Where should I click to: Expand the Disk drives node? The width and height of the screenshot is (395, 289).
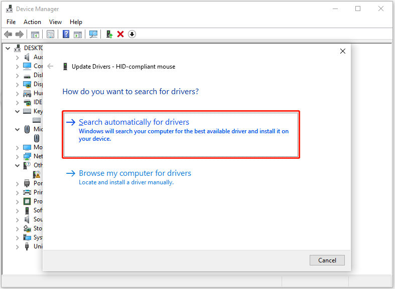tap(17, 76)
